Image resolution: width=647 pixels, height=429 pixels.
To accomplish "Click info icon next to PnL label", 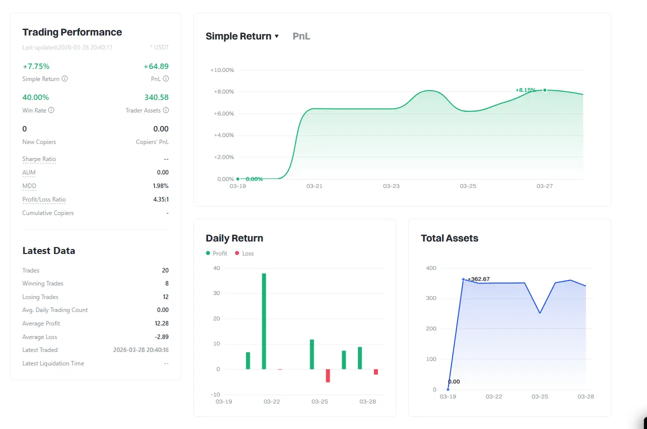I will pyautogui.click(x=166, y=79).
